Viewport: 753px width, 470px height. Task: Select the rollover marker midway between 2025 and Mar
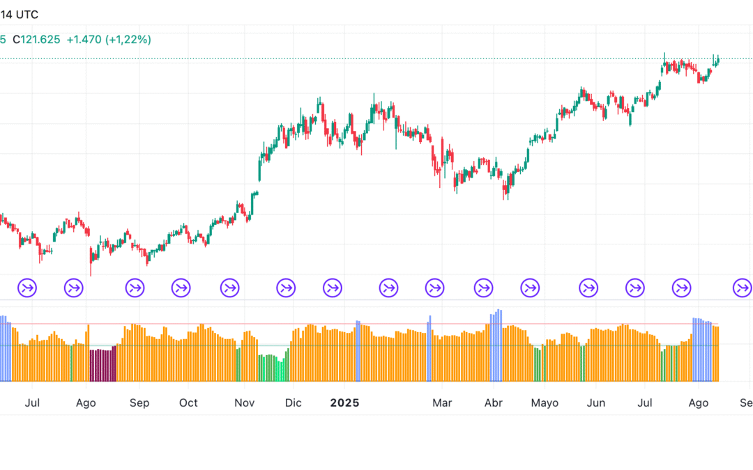click(x=388, y=287)
